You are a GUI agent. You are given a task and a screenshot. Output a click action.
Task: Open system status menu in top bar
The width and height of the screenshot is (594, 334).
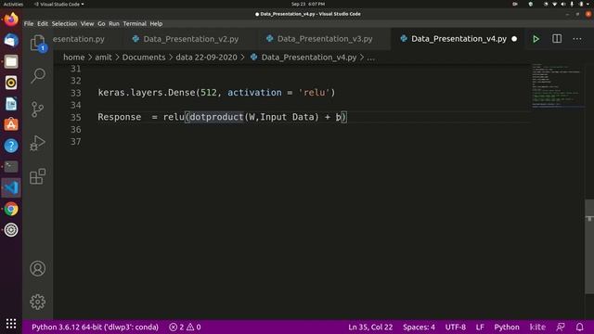567,4
